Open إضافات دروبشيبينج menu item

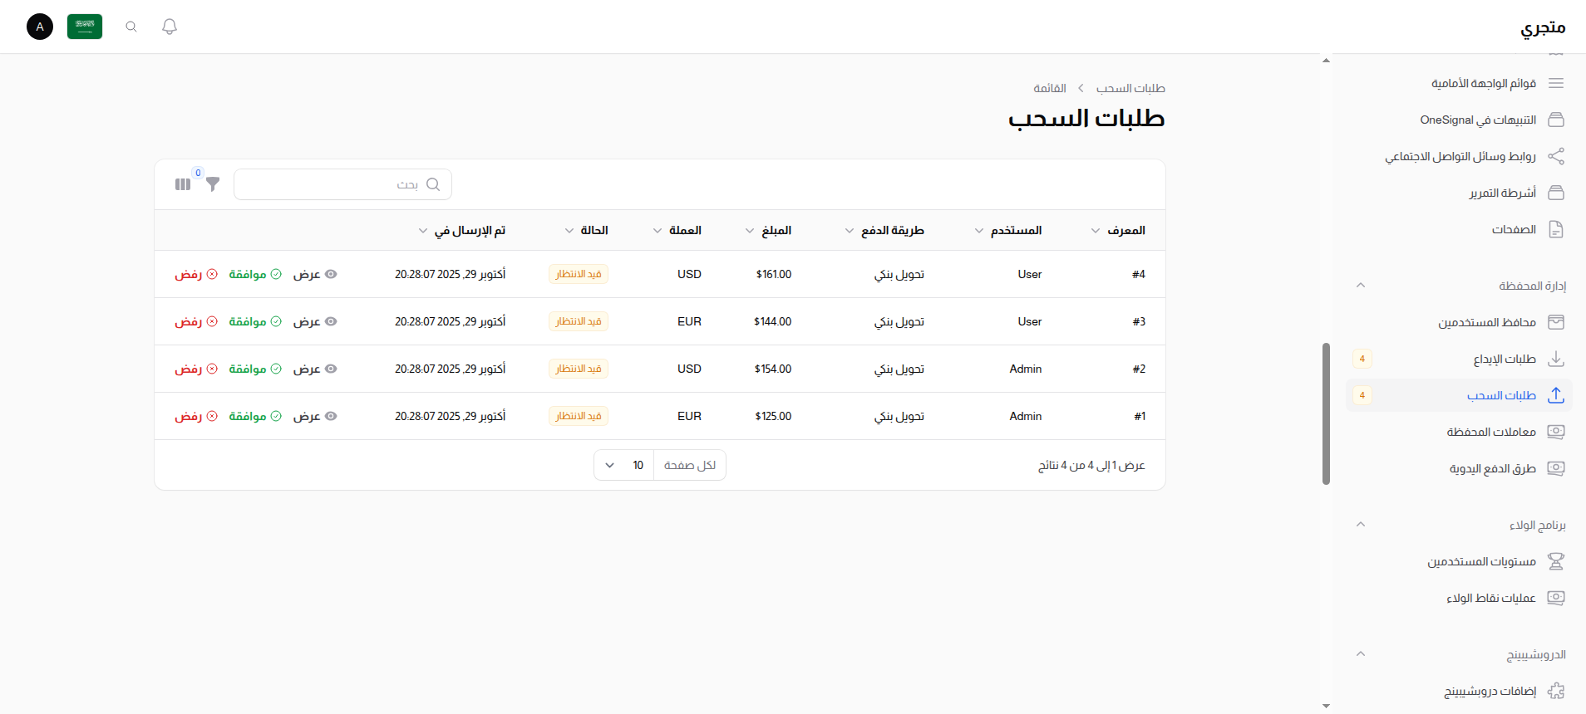click(x=1459, y=691)
